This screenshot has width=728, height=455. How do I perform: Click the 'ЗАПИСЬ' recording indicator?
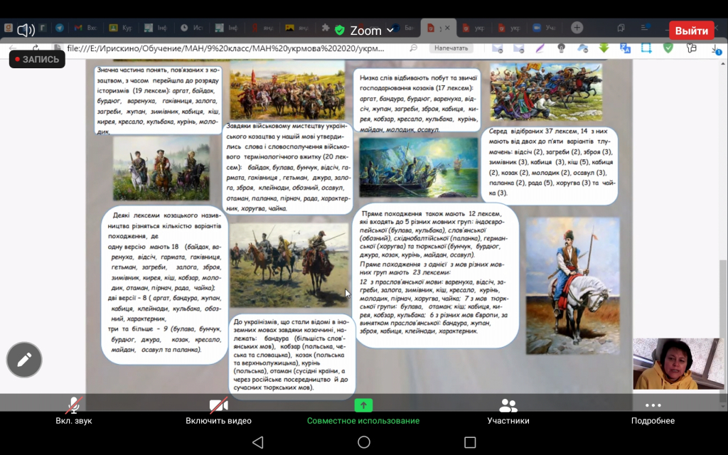(x=37, y=60)
